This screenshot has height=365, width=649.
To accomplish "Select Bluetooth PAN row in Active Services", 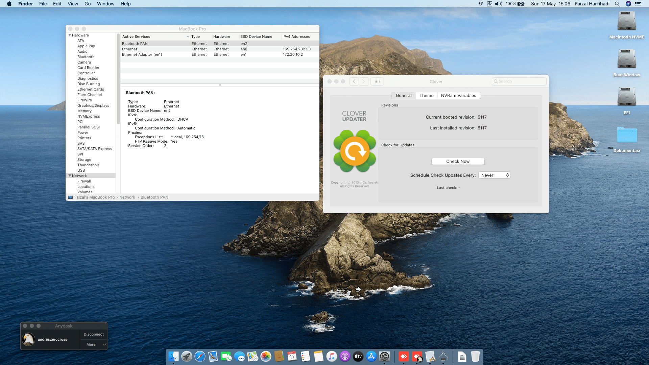I will [x=220, y=44].
